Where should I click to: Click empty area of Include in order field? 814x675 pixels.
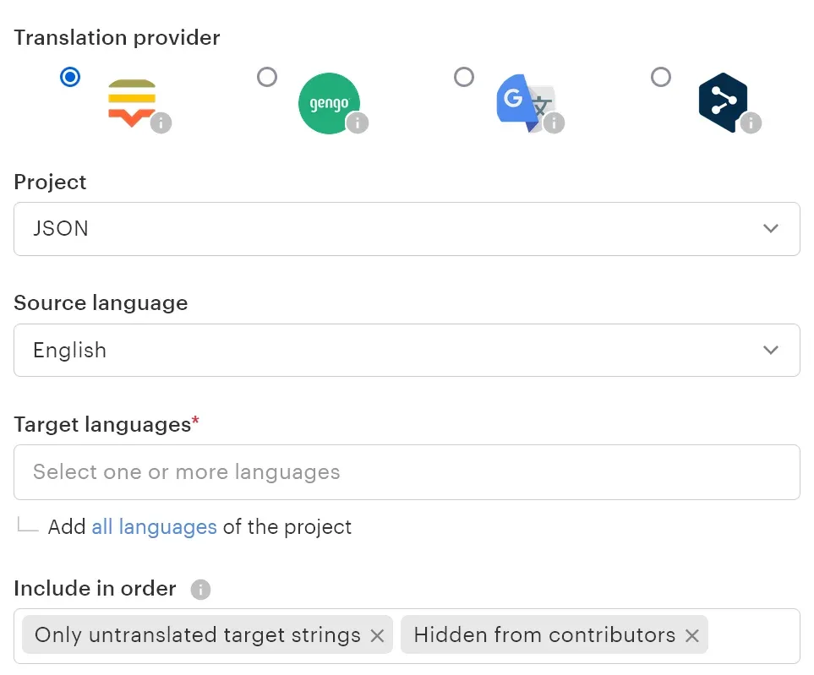click(x=752, y=635)
